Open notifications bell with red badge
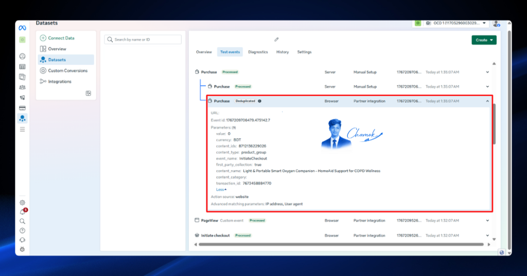 coord(23,212)
